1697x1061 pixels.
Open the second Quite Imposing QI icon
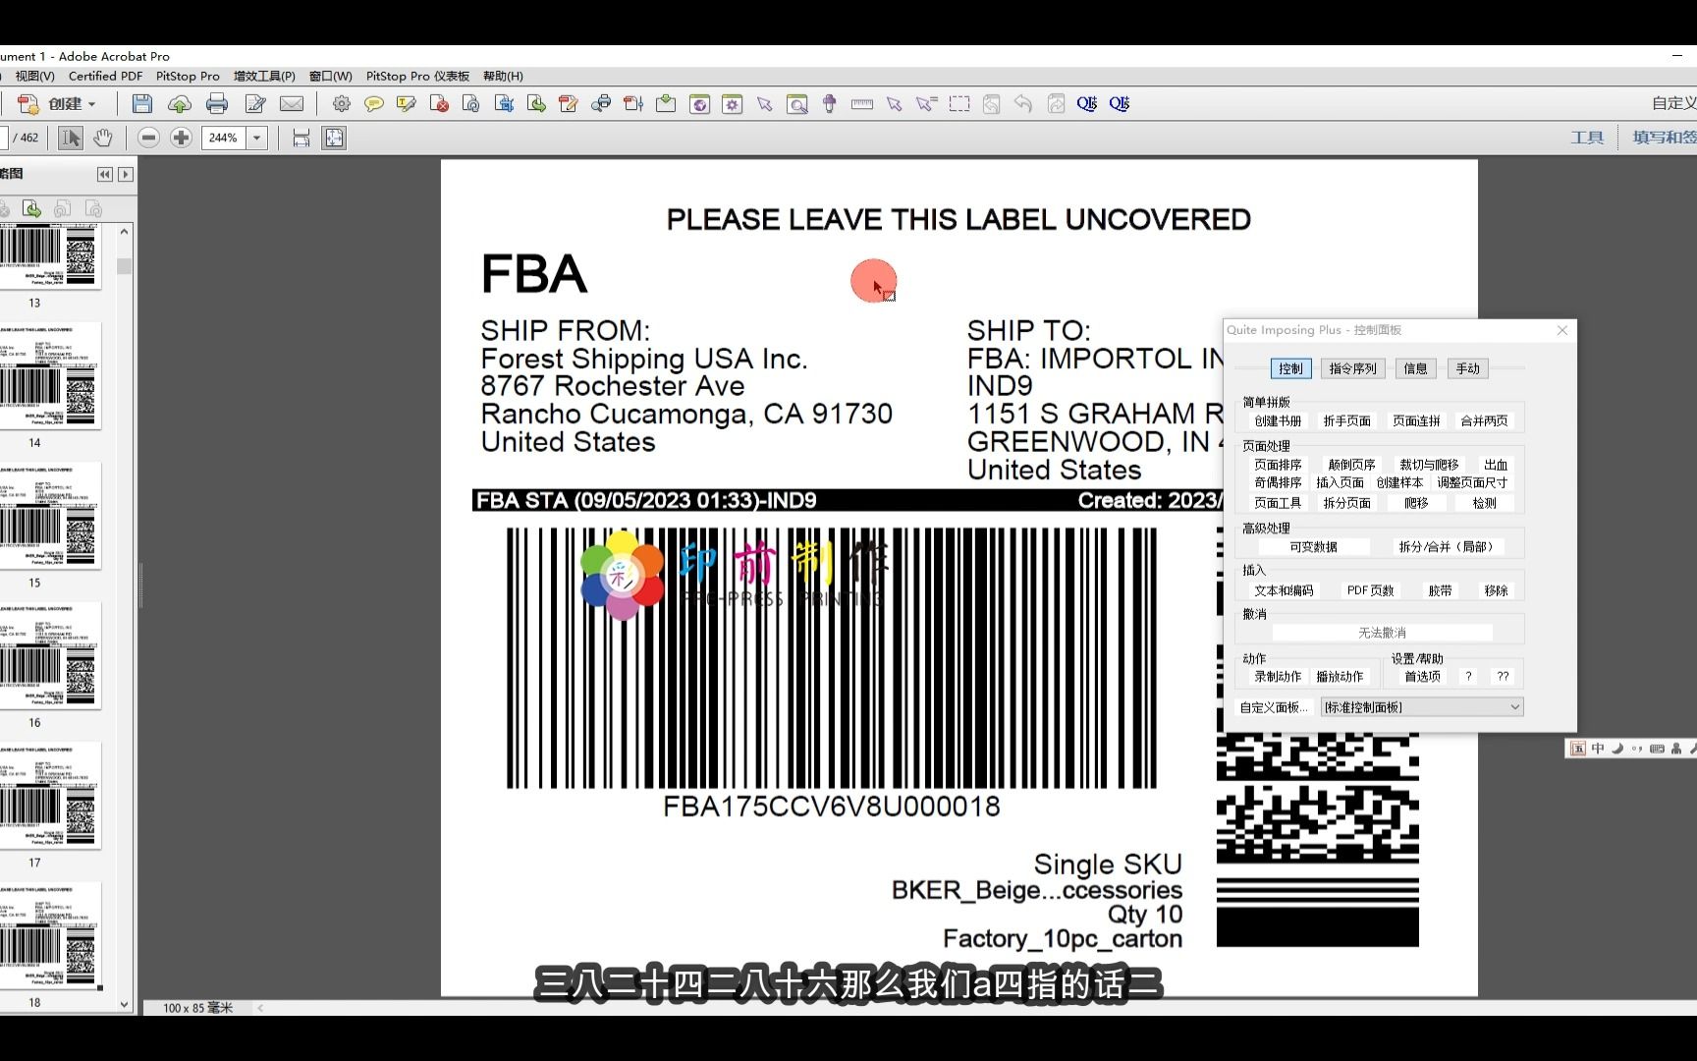1120,104
